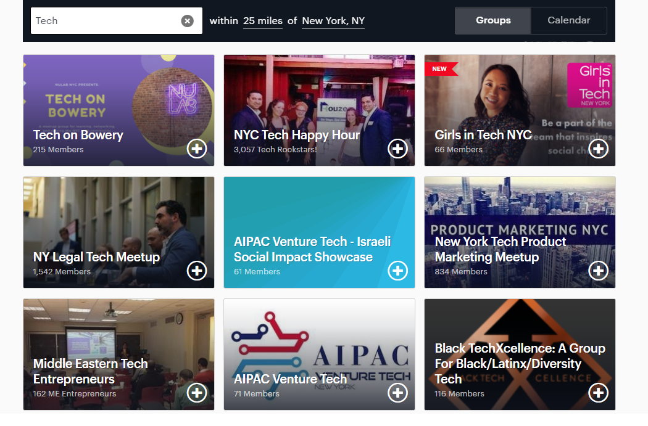Click '215 Members' text
Screen dimensions: 648x426
(58, 150)
